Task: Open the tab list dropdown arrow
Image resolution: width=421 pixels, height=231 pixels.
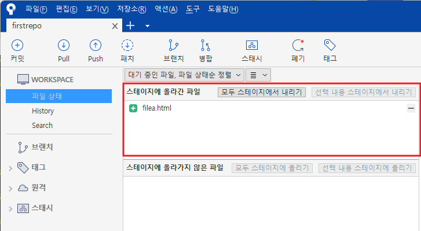Action: pos(148,26)
